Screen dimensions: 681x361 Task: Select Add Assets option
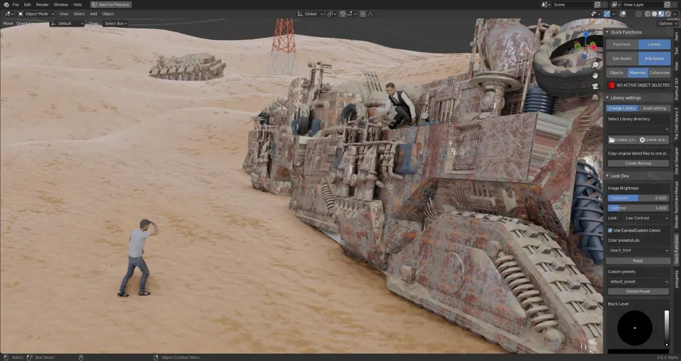click(x=654, y=58)
